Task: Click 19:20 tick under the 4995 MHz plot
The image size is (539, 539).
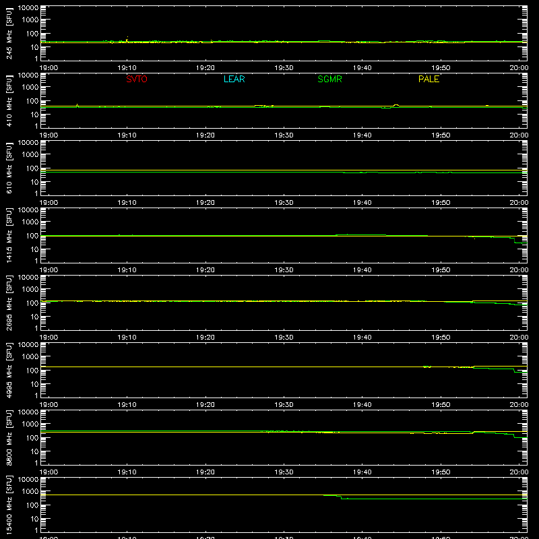Action: tap(205, 405)
